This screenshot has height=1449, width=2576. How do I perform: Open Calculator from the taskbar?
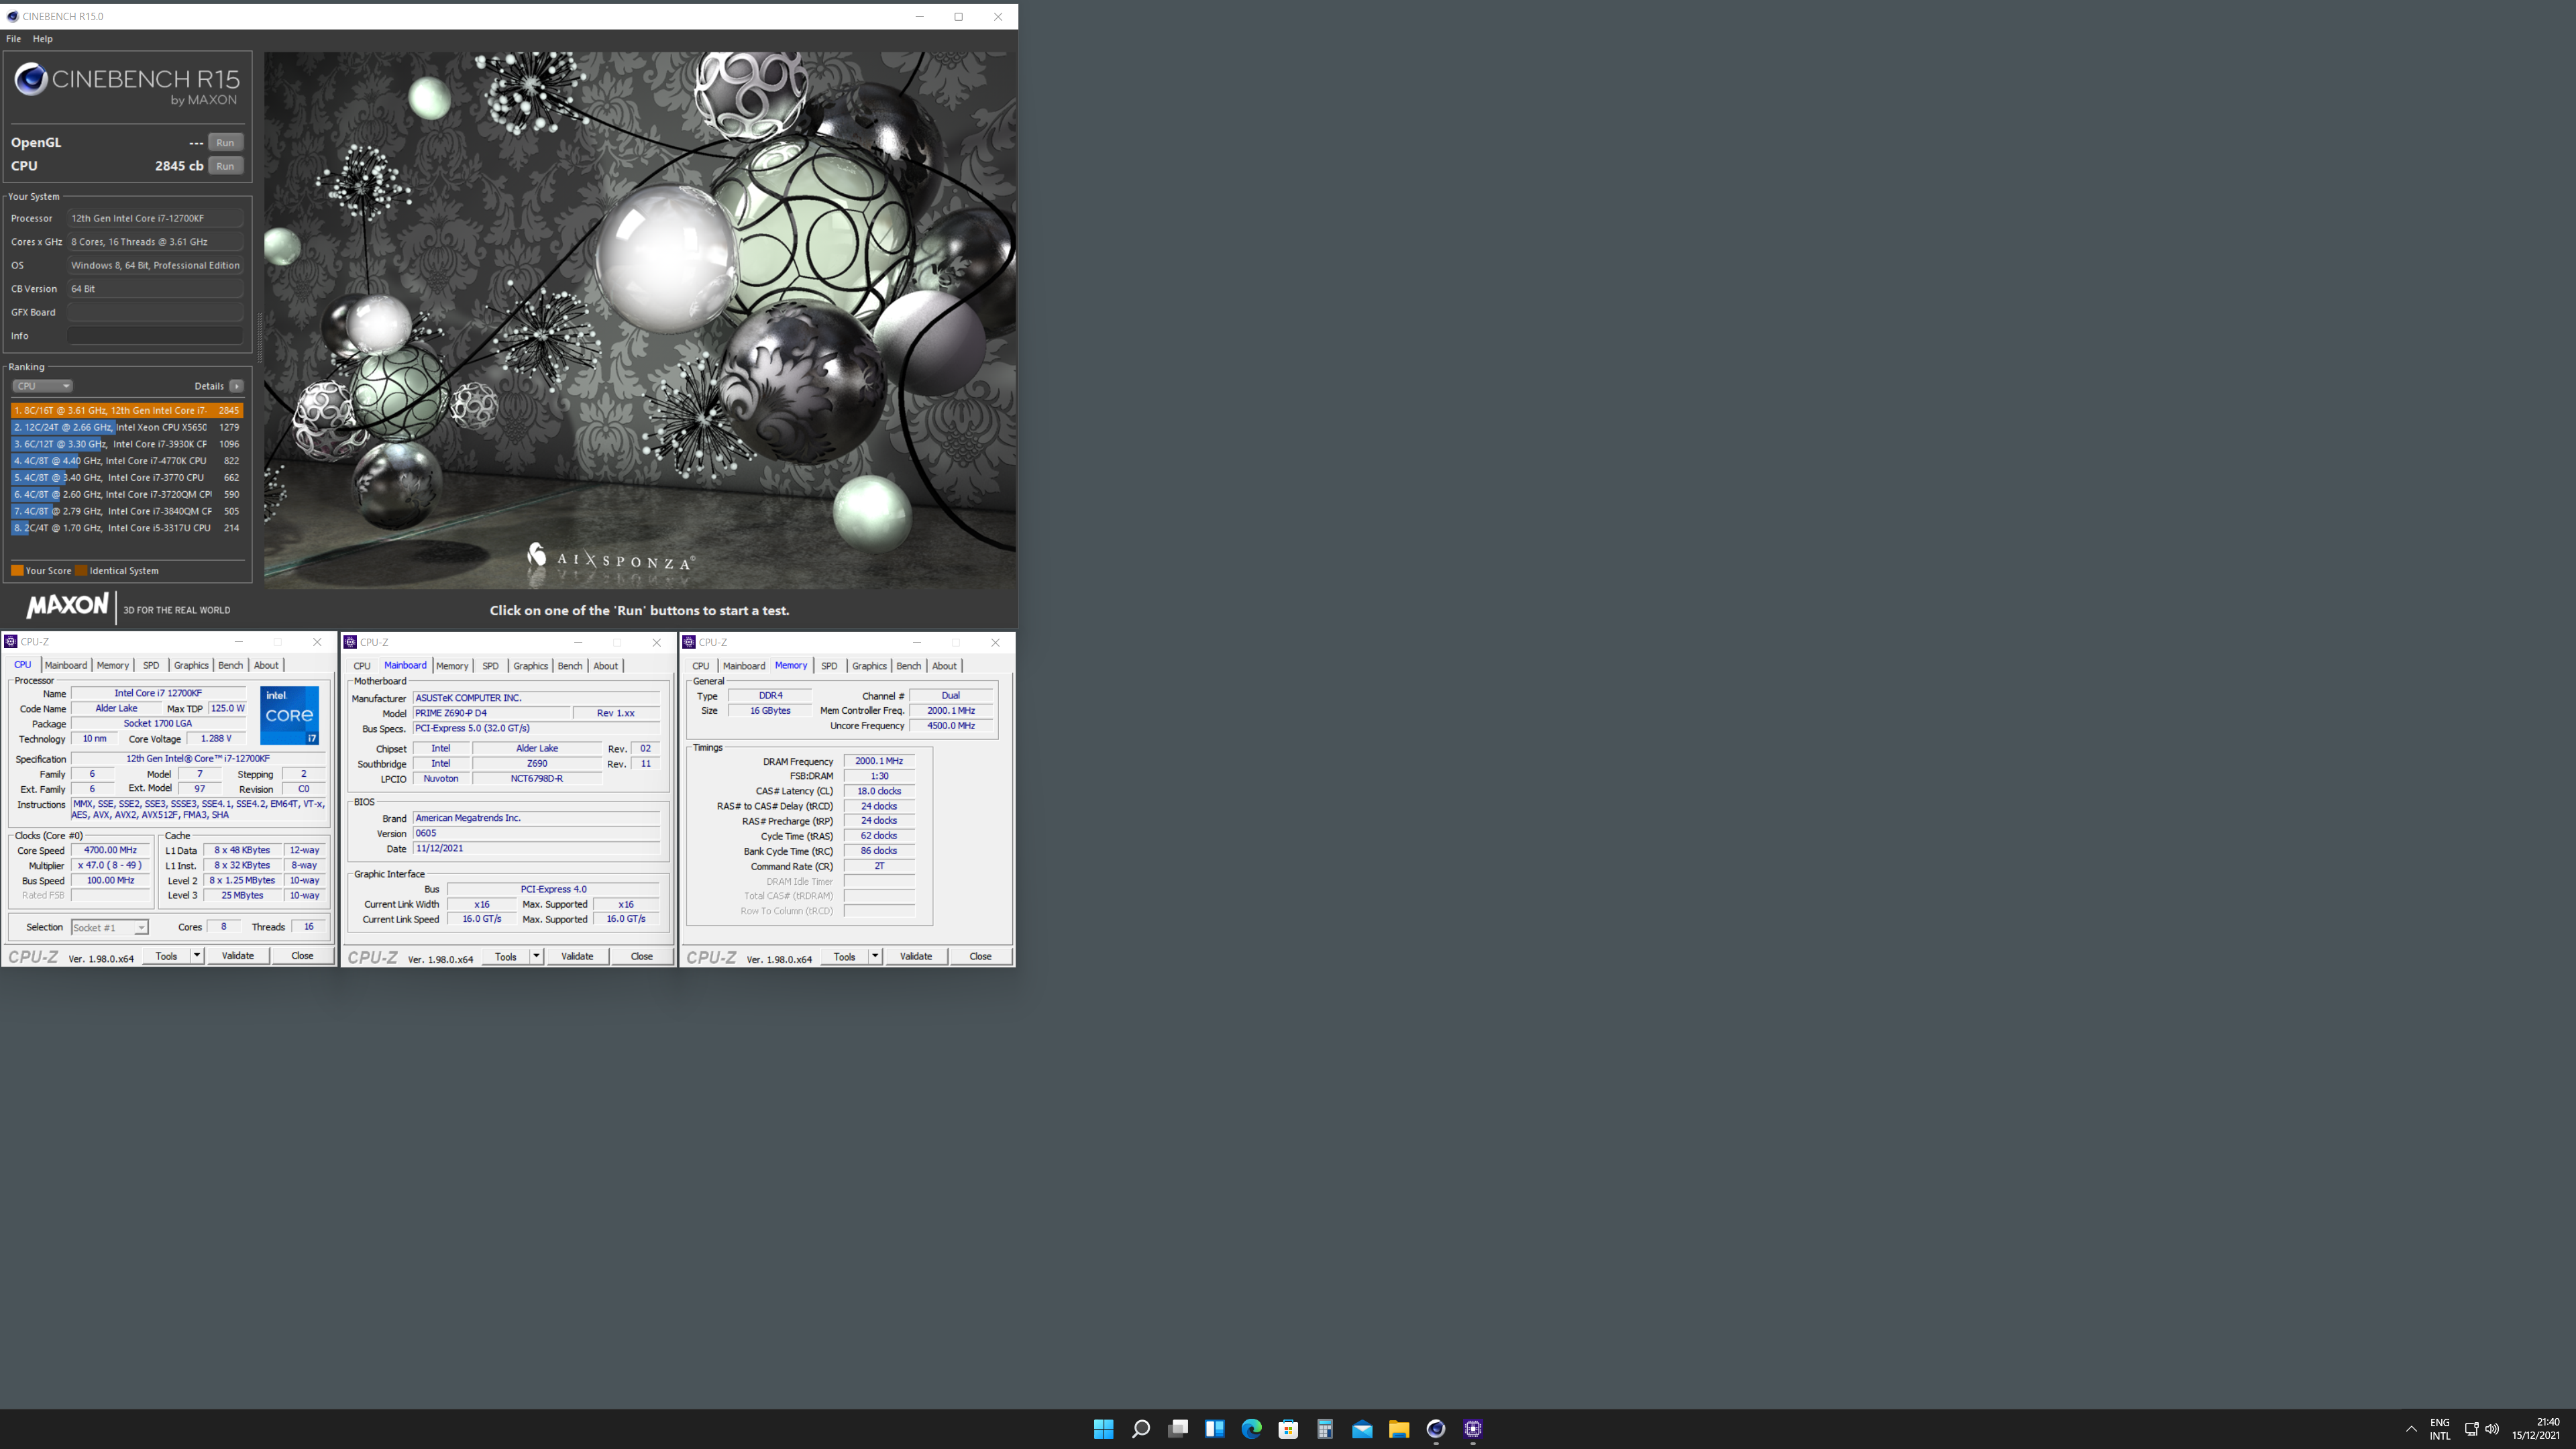click(1325, 1429)
